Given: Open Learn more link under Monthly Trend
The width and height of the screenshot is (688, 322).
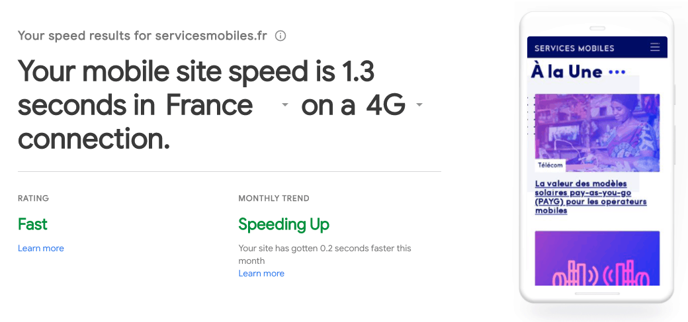Looking at the screenshot, I should [261, 274].
